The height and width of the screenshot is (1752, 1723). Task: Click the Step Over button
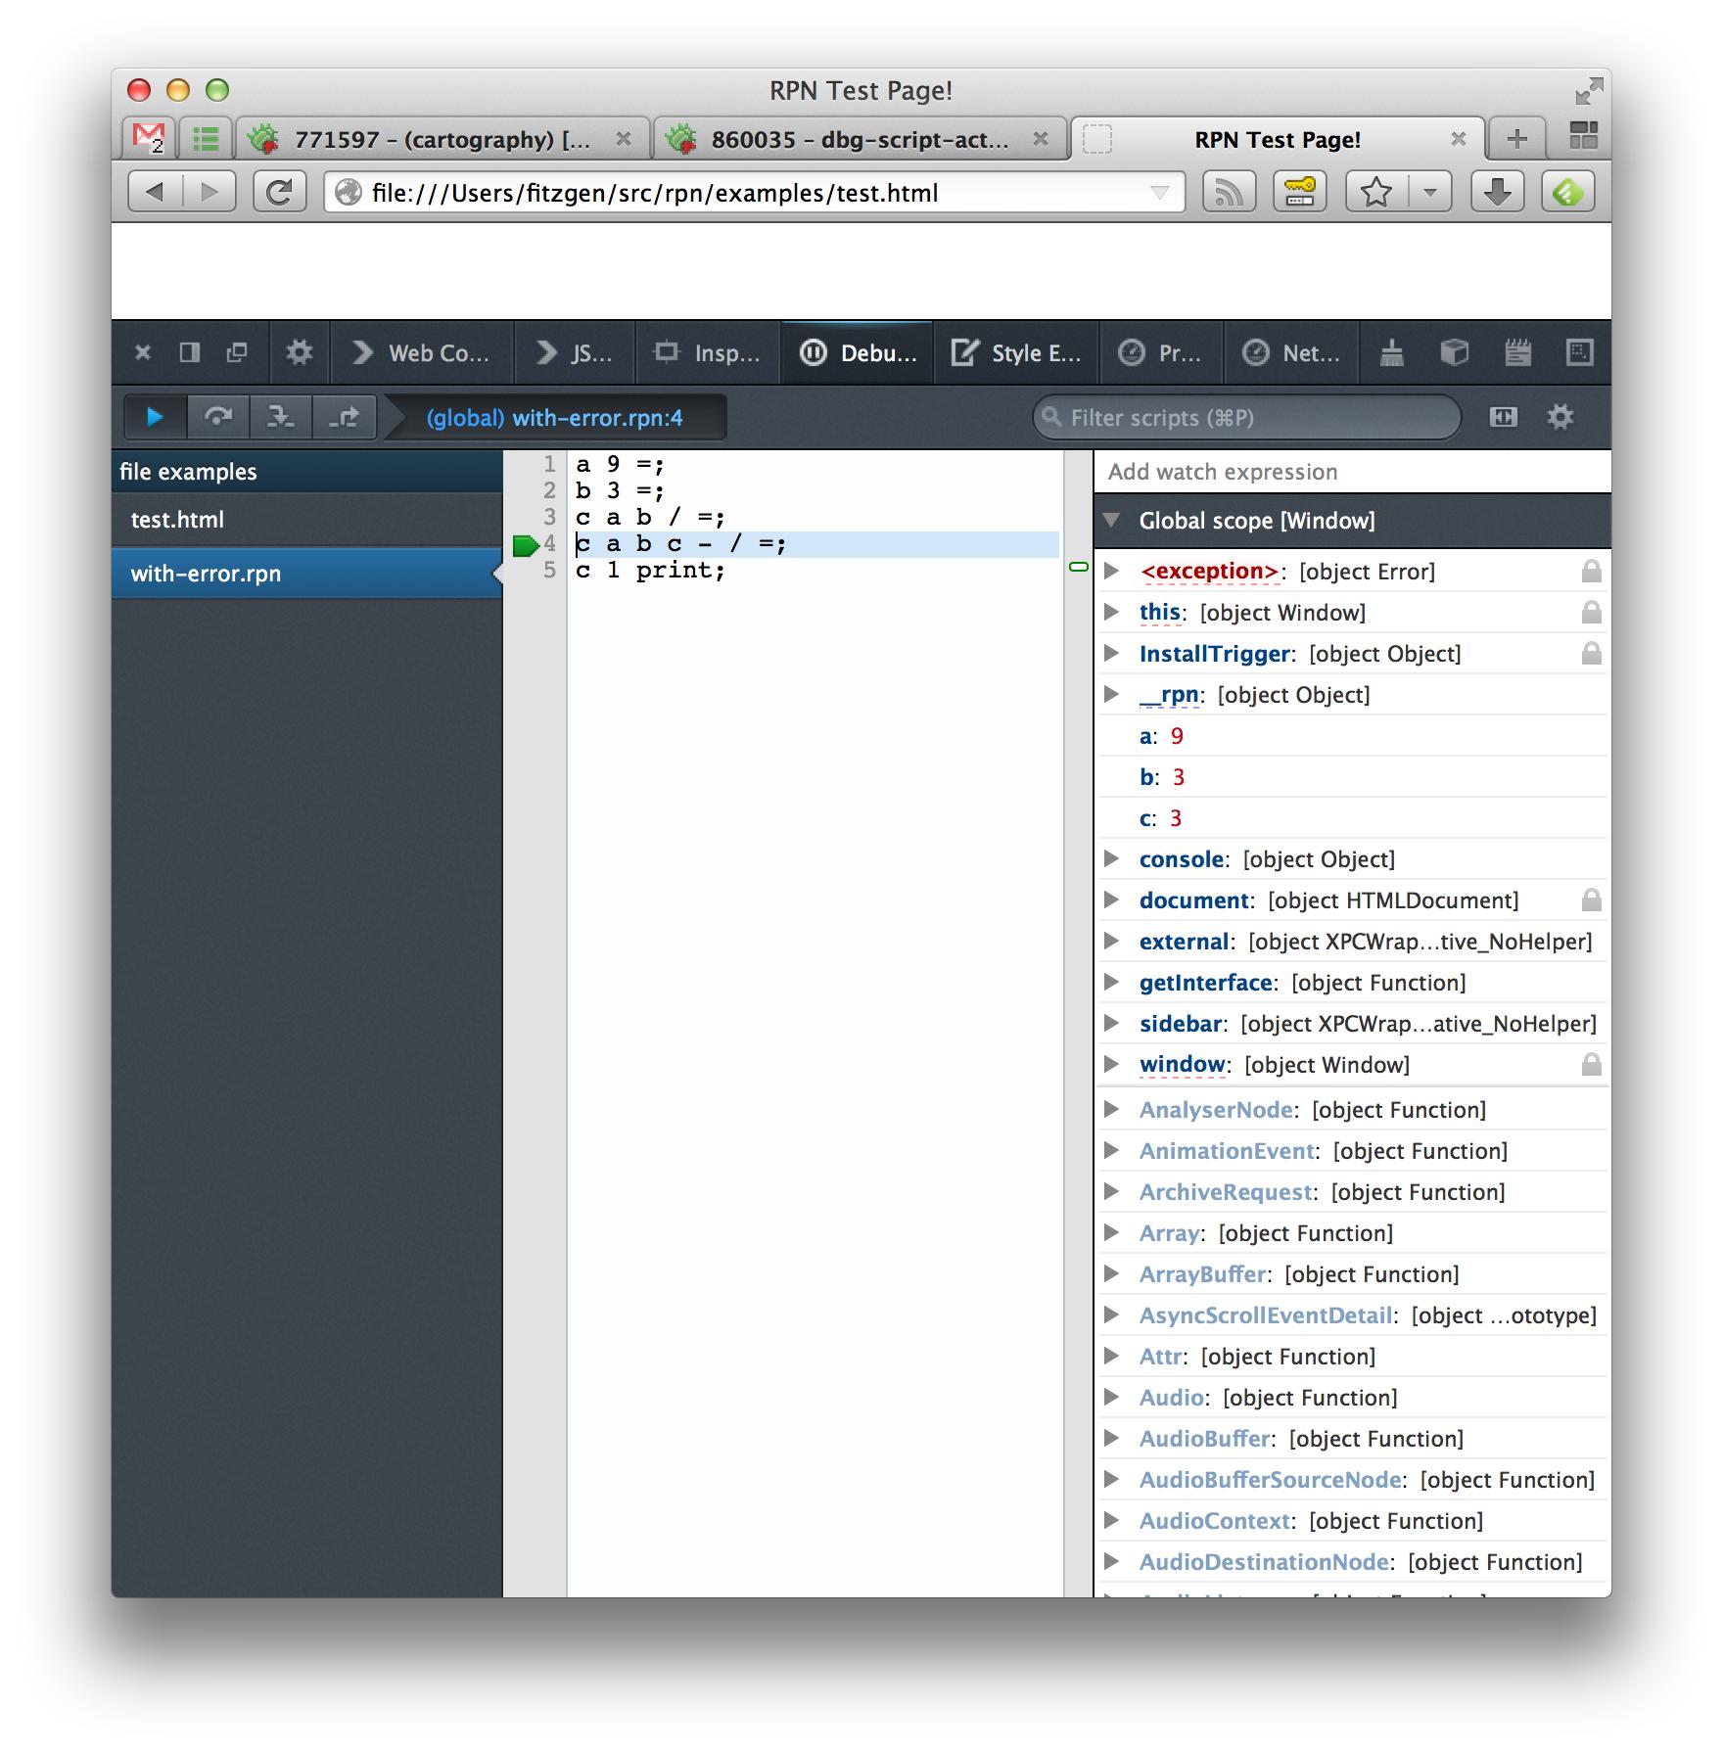(218, 418)
